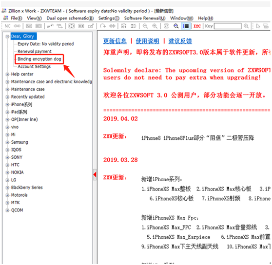Expand the iPhone系列 tree node
Viewport: 272px width, 265px height.
[7, 105]
